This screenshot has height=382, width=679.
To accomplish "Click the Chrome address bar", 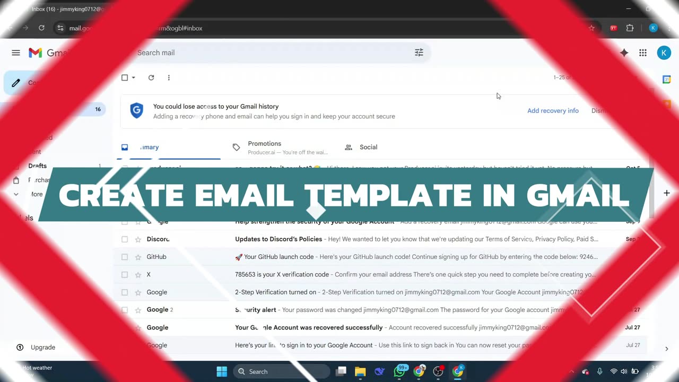I will pyautogui.click(x=324, y=28).
